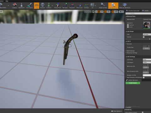Show vertex Tangents
Viewport: 151px width, 113px height.
pyautogui.click(x=72, y=6)
